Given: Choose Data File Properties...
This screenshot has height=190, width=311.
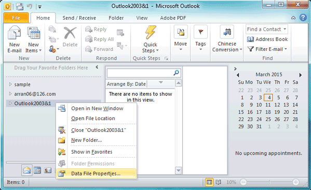Looking at the screenshot, I should click(97, 173).
